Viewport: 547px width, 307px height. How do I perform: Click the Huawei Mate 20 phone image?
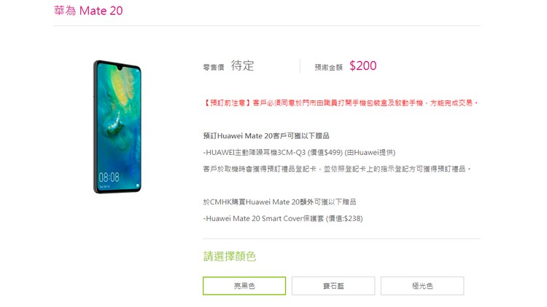[x=117, y=127]
